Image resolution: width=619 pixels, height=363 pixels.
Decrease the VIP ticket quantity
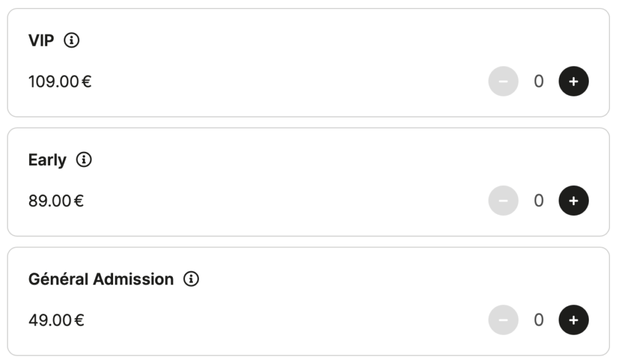[503, 81]
